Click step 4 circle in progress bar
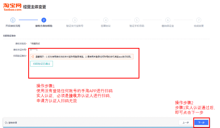Image resolution: width=220 pixels, height=128 pixels. point(106,20)
